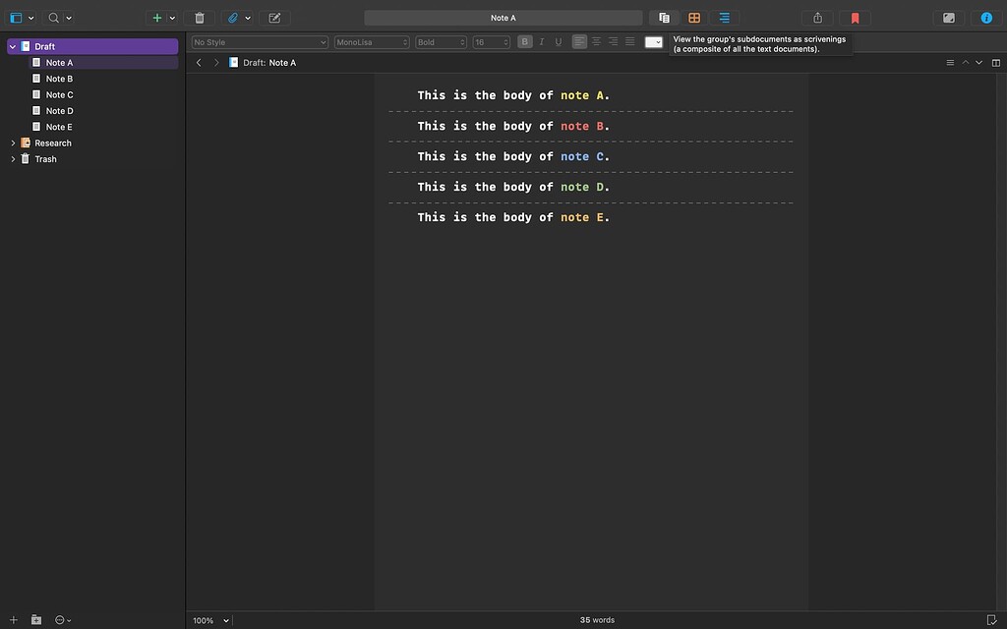The width and height of the screenshot is (1007, 629).
Task: Toggle the Inspector info button
Action: (986, 18)
